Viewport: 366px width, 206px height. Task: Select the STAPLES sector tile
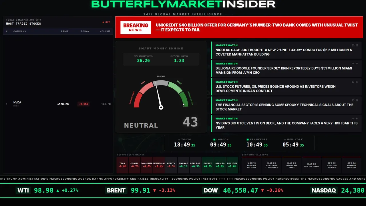point(220,165)
